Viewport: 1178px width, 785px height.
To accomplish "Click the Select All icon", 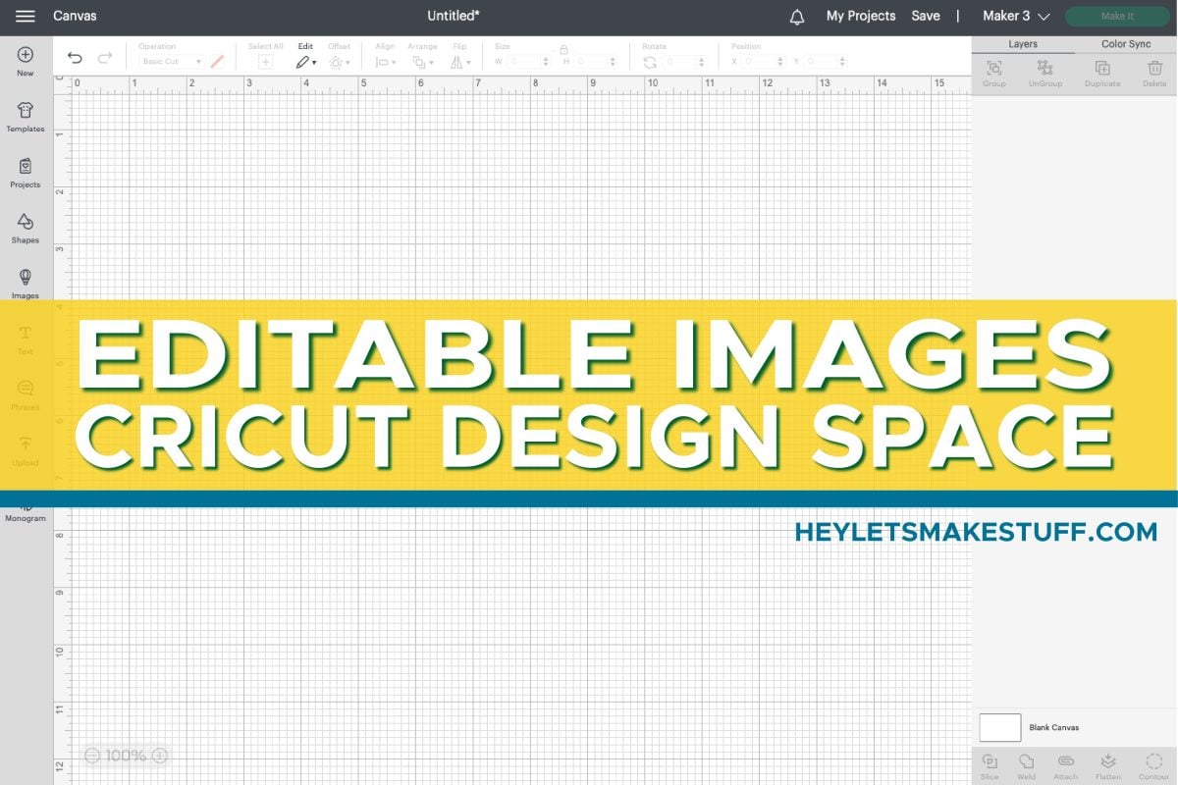I will [x=265, y=62].
